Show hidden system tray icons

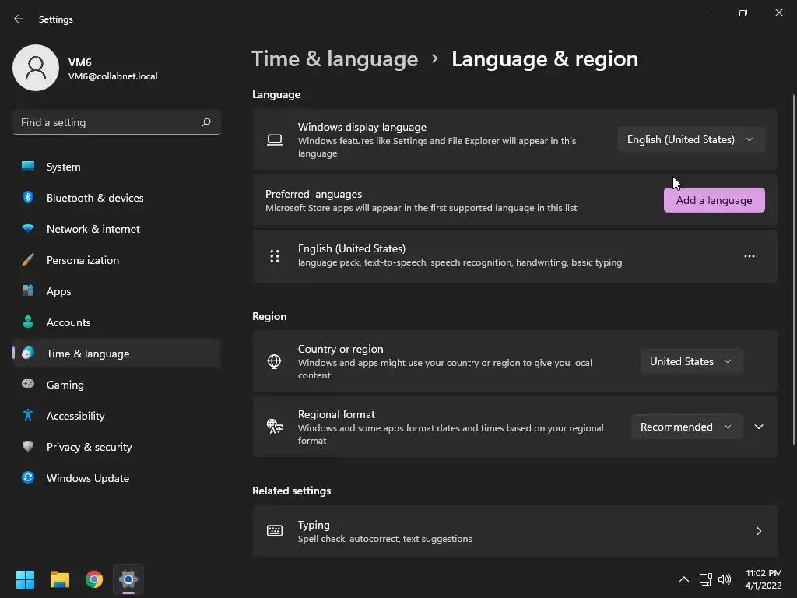point(683,579)
